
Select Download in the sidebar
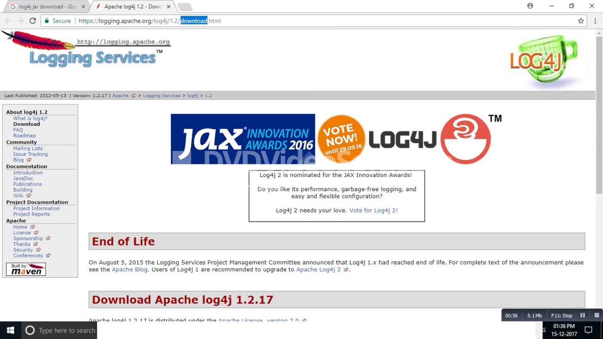click(x=26, y=124)
